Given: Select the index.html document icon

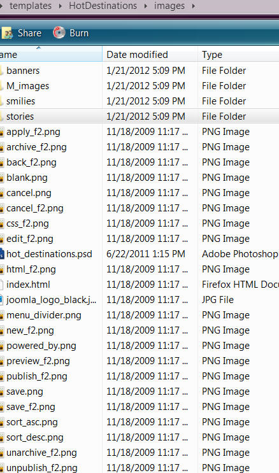Looking at the screenshot, I should click(x=2, y=285).
